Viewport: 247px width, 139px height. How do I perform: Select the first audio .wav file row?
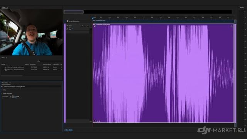[31, 67]
